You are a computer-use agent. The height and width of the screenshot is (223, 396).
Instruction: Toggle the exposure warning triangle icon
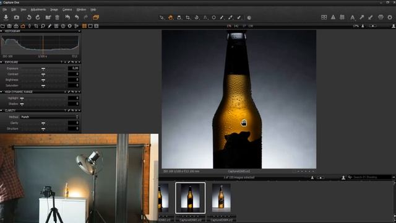pos(333,17)
